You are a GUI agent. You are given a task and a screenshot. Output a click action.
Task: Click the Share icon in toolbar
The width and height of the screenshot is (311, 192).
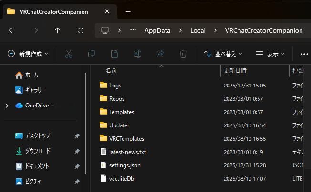click(x=160, y=54)
